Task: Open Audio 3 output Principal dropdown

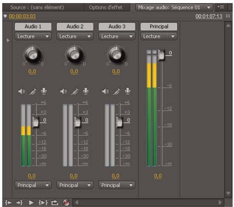Action: point(117,185)
